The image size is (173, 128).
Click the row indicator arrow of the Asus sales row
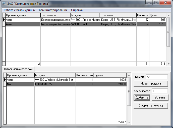coord(5,80)
